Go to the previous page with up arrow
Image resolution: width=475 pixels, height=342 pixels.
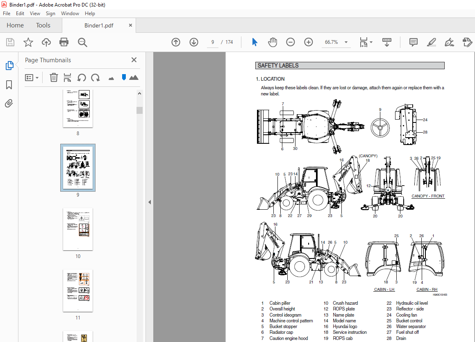176,42
